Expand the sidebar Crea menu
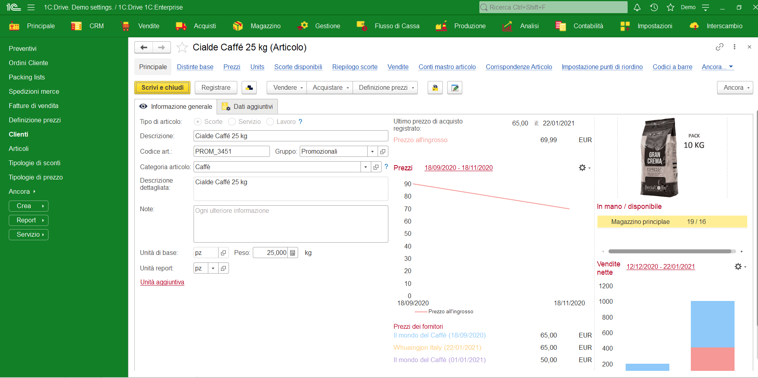The image size is (758, 378). click(x=29, y=206)
